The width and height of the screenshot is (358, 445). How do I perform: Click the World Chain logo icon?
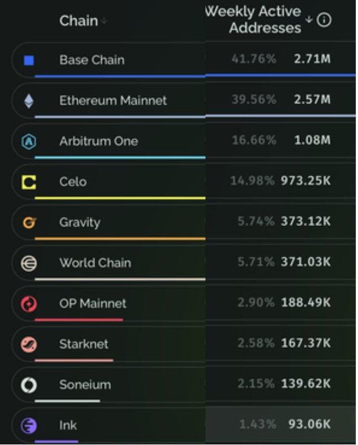tap(29, 263)
